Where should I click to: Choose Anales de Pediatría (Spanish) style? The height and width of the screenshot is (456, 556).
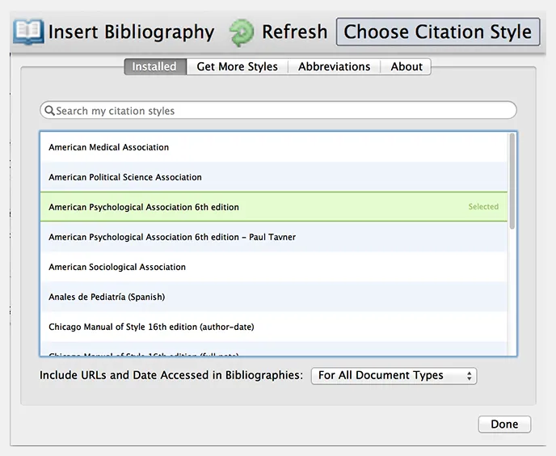tap(107, 297)
